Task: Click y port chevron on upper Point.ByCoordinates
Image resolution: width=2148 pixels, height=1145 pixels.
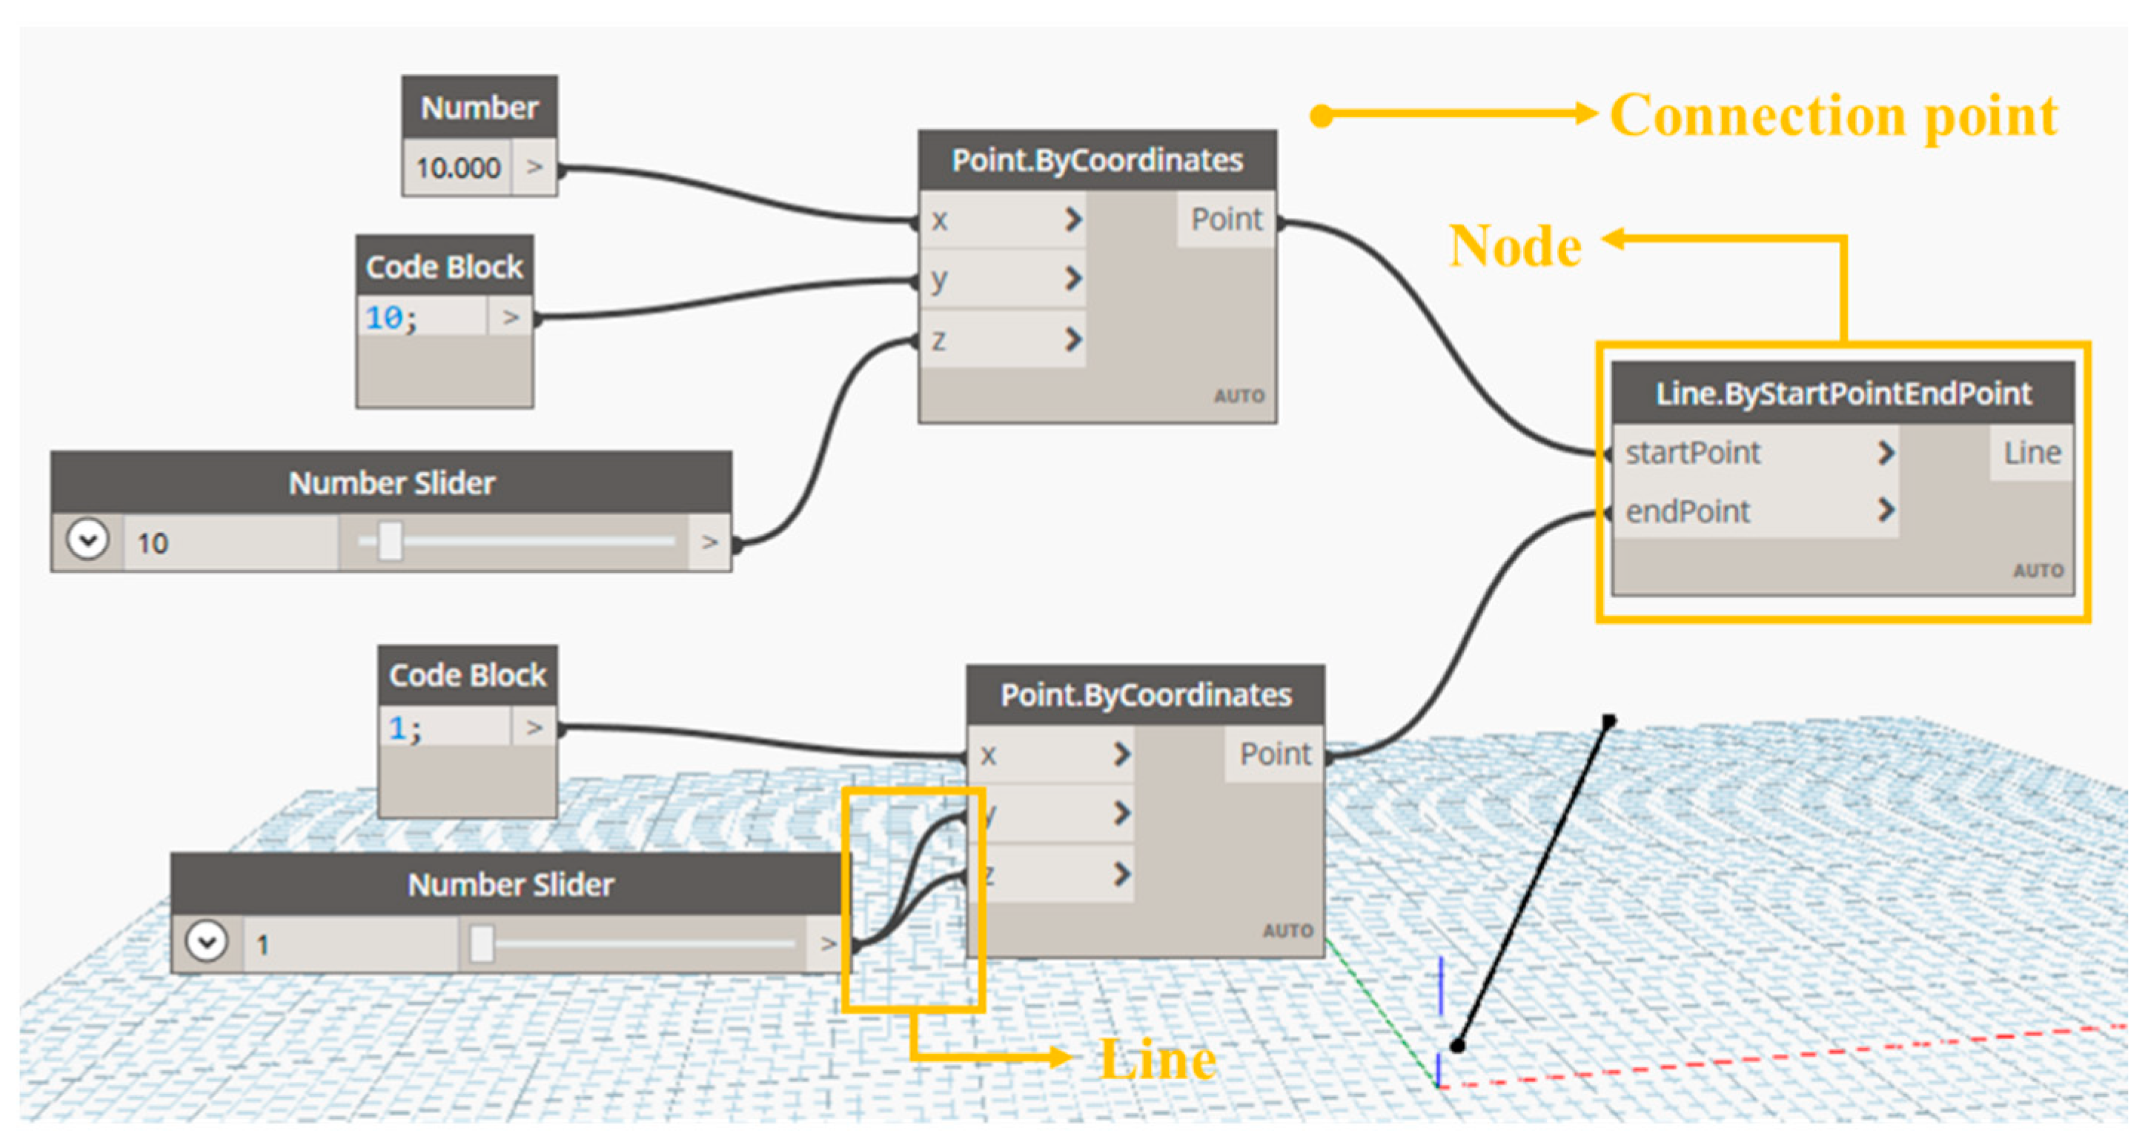Action: (1073, 278)
